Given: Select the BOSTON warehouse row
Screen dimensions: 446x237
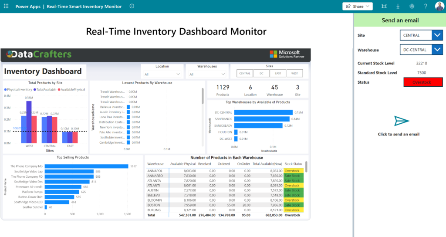Looking at the screenshot, I should click(225, 205).
